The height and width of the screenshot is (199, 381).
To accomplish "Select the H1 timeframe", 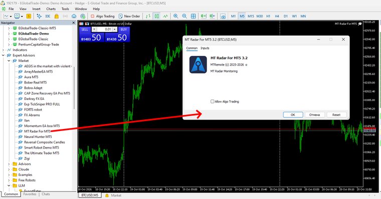I will click(x=268, y=16).
